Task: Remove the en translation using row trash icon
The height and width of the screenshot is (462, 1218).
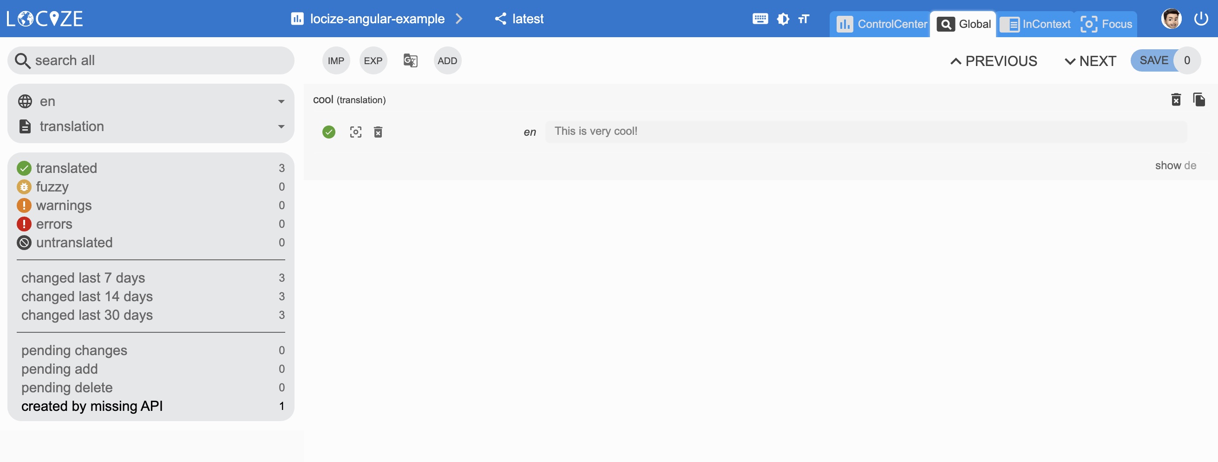Action: click(x=378, y=132)
